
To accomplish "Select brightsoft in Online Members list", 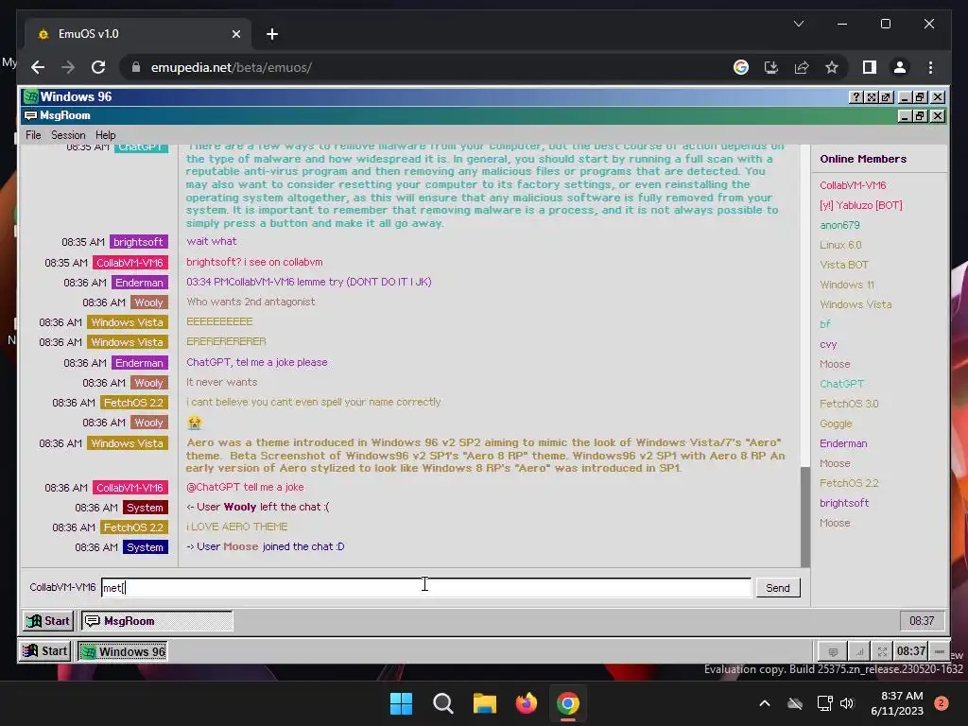I will [x=844, y=503].
